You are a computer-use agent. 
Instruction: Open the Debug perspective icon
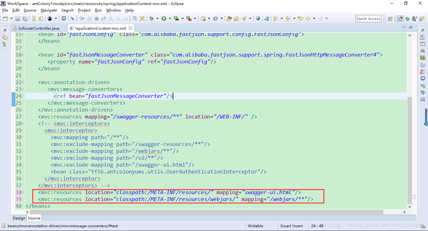click(407, 19)
